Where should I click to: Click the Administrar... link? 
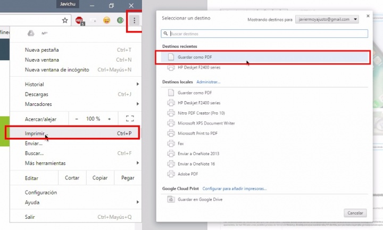(x=209, y=82)
